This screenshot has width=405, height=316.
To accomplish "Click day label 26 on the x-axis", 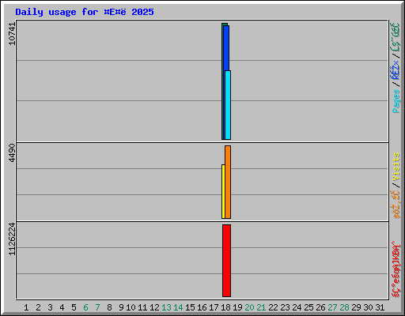I will click(x=320, y=307).
